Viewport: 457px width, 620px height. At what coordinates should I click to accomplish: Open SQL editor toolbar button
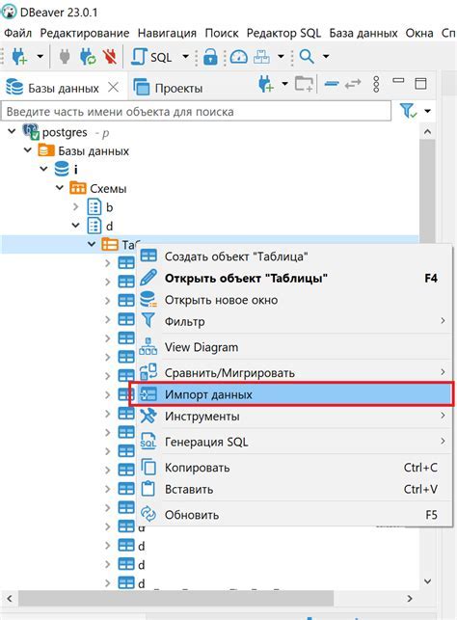[x=151, y=57]
